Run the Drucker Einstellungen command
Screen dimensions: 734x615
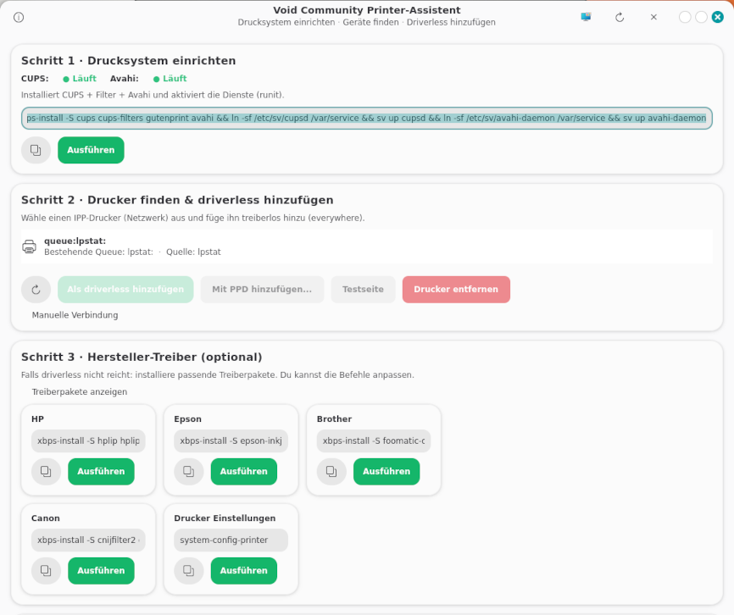[244, 571]
